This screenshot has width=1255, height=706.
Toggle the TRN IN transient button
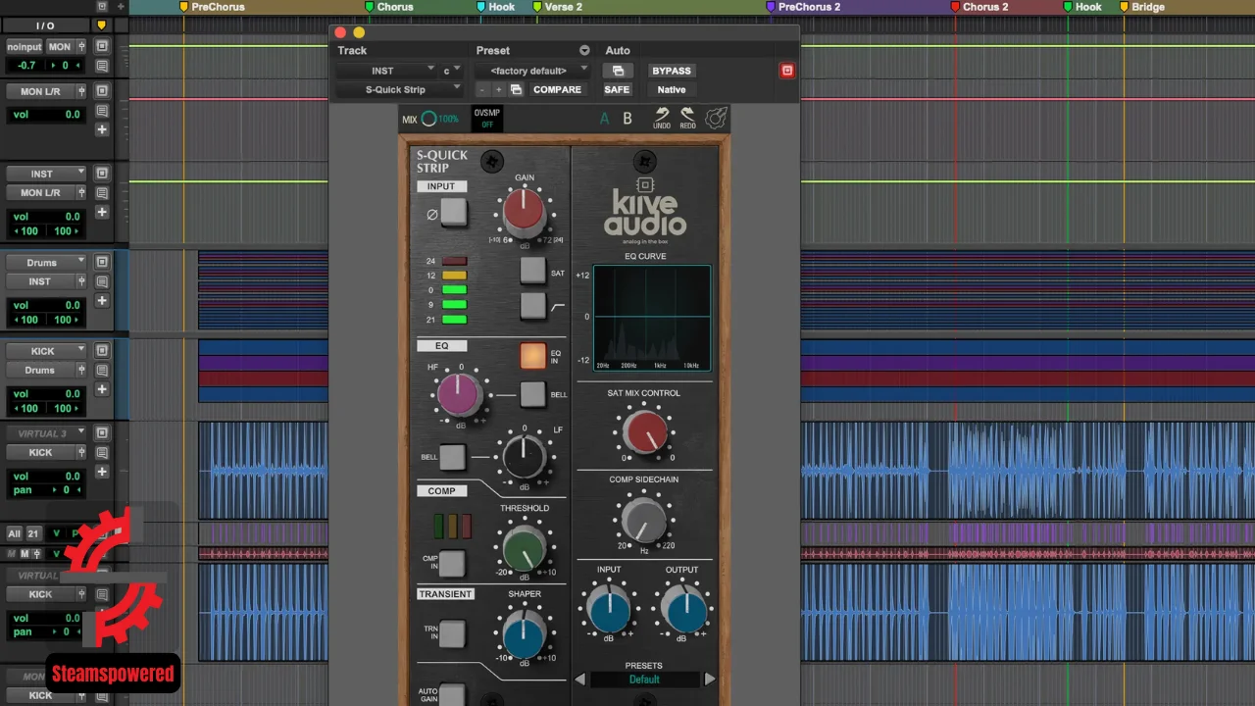point(452,634)
